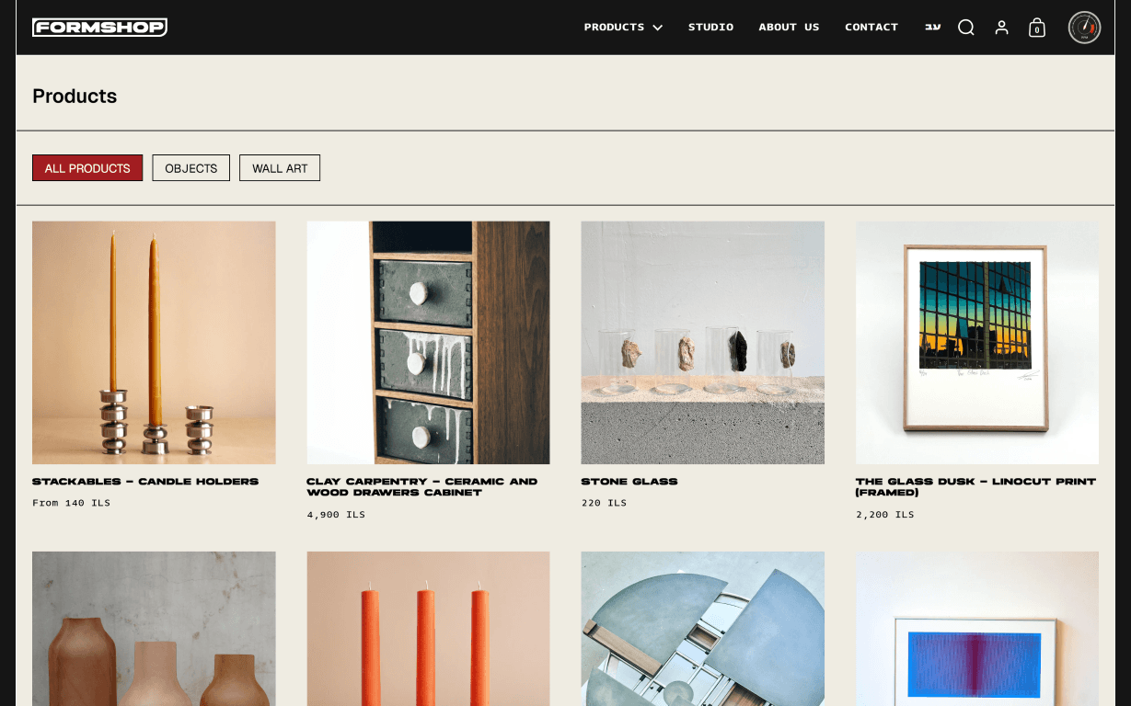Image resolution: width=1131 pixels, height=706 pixels.
Task: Enable the ALL PRODUCTS filter
Action: pyautogui.click(x=87, y=167)
